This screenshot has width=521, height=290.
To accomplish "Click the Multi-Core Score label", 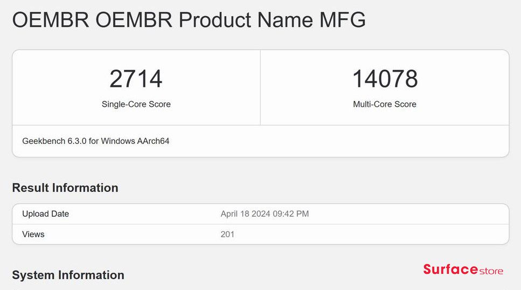I will point(385,104).
